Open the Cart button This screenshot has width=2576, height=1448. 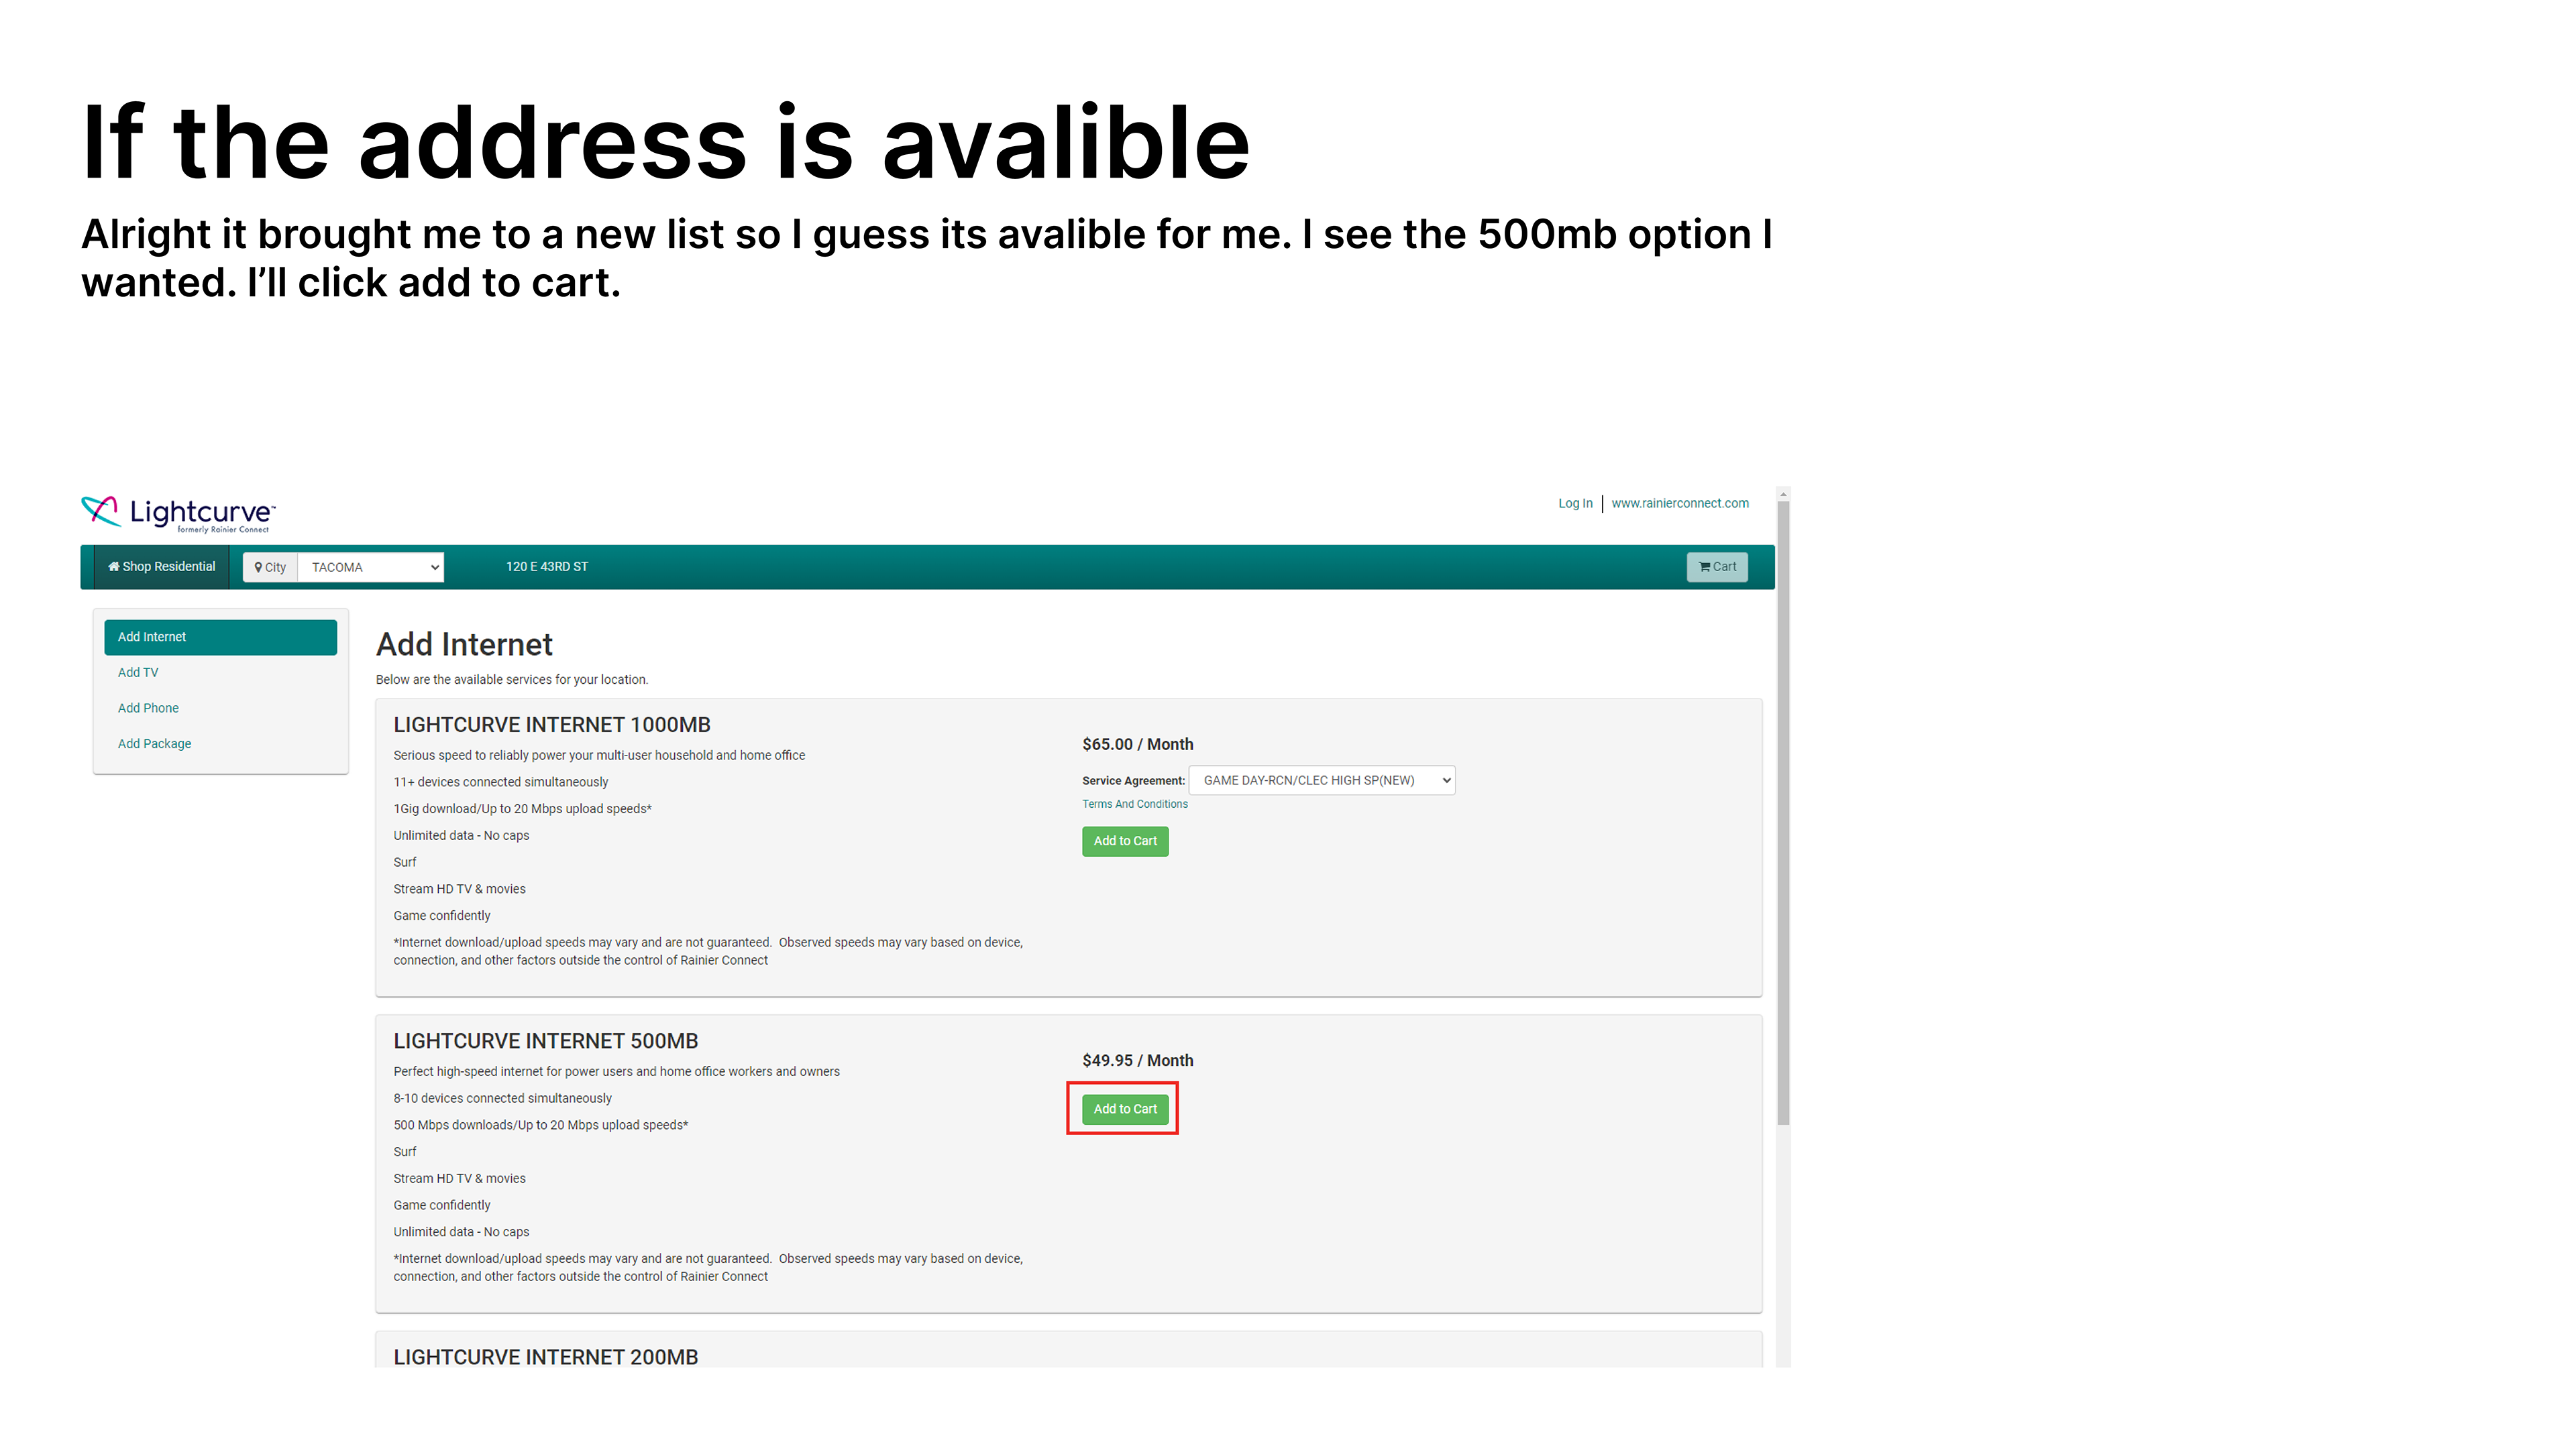[x=1716, y=566]
